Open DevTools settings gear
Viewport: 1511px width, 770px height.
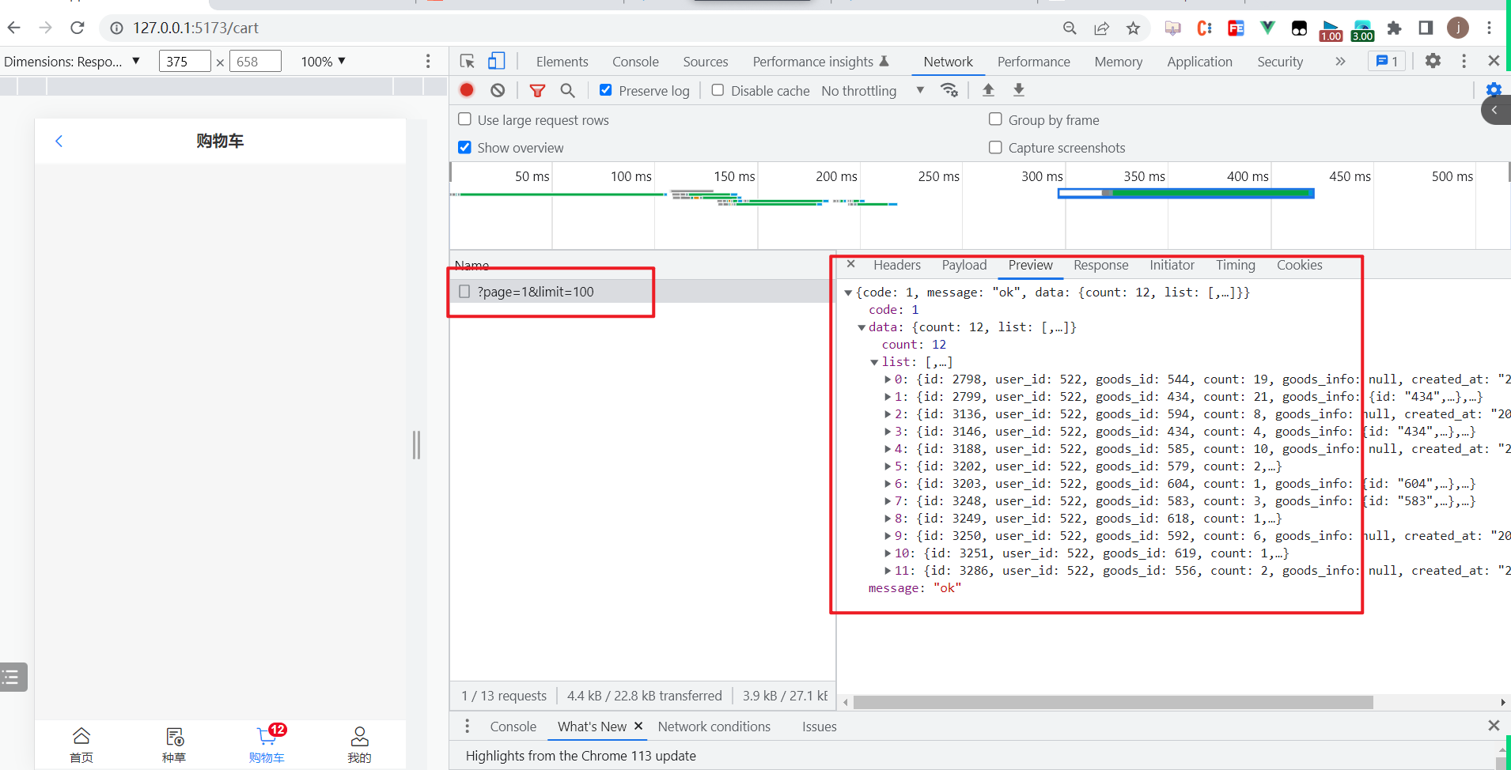coord(1433,61)
